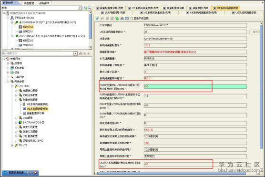The width and height of the screenshot is (265, 177).
Task: Select 无线业务配置 in the tree
Action: pos(30,95)
